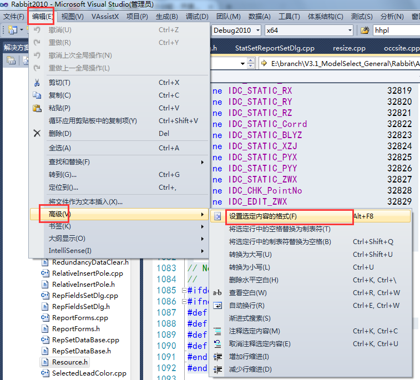Collapse the #ifdef block at line 1085
The height and width of the screenshot is (380, 420).
184,290
